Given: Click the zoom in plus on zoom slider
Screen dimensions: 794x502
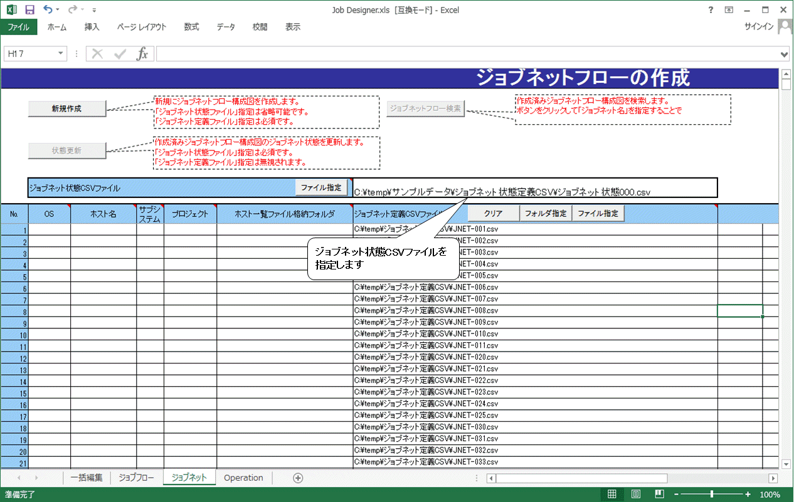Looking at the screenshot, I should (x=748, y=494).
